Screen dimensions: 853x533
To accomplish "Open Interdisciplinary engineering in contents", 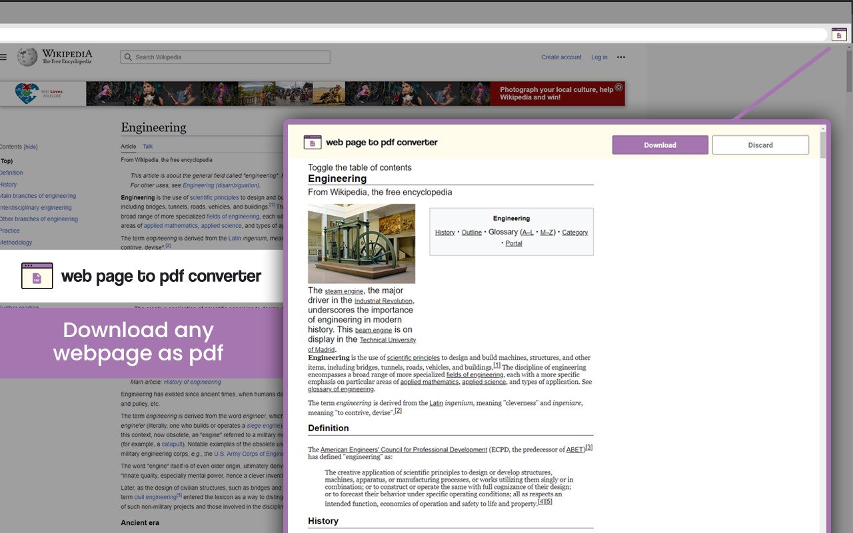I will tap(35, 207).
